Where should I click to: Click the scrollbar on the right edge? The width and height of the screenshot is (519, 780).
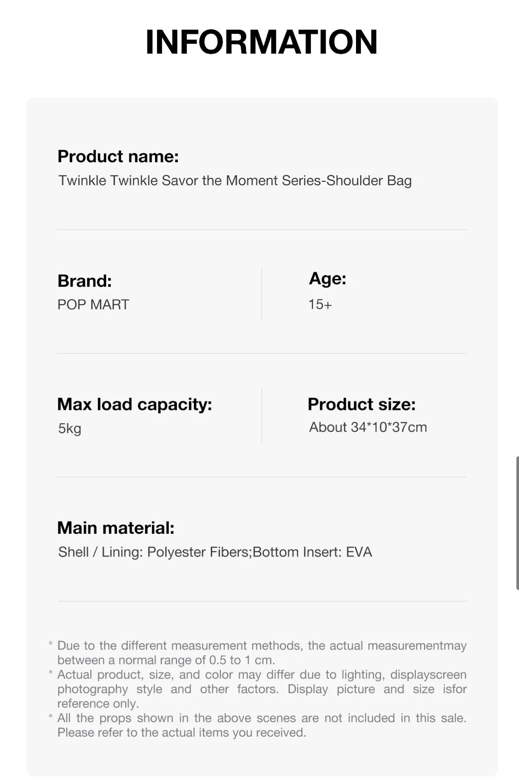point(517,523)
